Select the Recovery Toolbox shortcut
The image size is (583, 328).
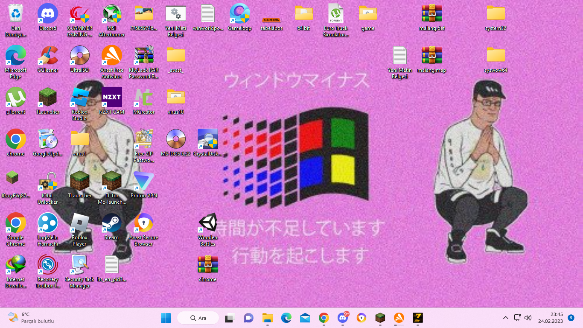click(x=48, y=271)
